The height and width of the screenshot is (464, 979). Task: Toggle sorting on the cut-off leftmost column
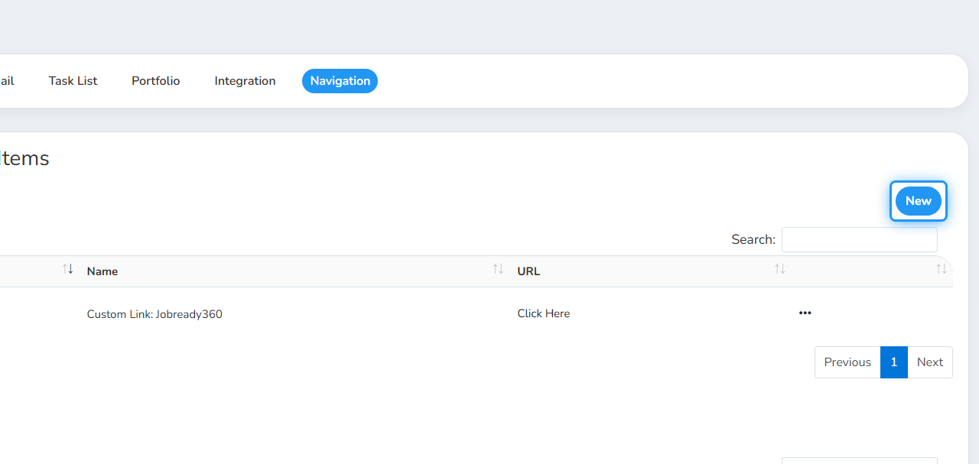[68, 269]
